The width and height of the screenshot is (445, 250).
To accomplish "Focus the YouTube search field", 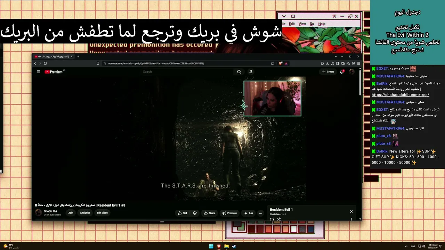I will click(x=188, y=72).
